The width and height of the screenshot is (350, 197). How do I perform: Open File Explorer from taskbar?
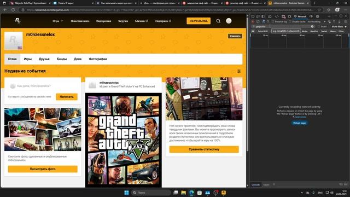(x=184, y=193)
